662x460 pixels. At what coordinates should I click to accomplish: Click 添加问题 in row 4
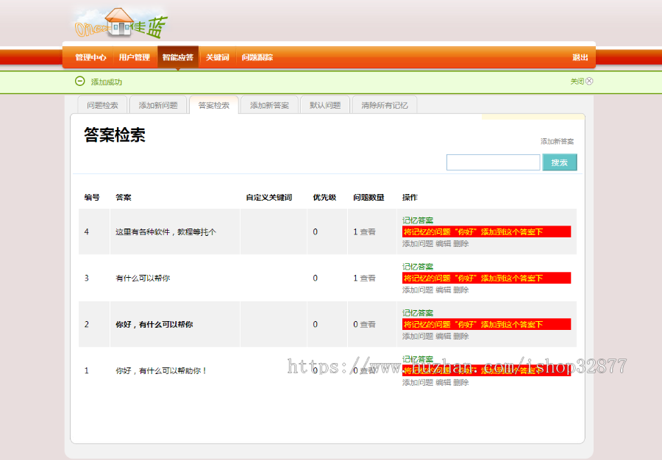(x=418, y=244)
